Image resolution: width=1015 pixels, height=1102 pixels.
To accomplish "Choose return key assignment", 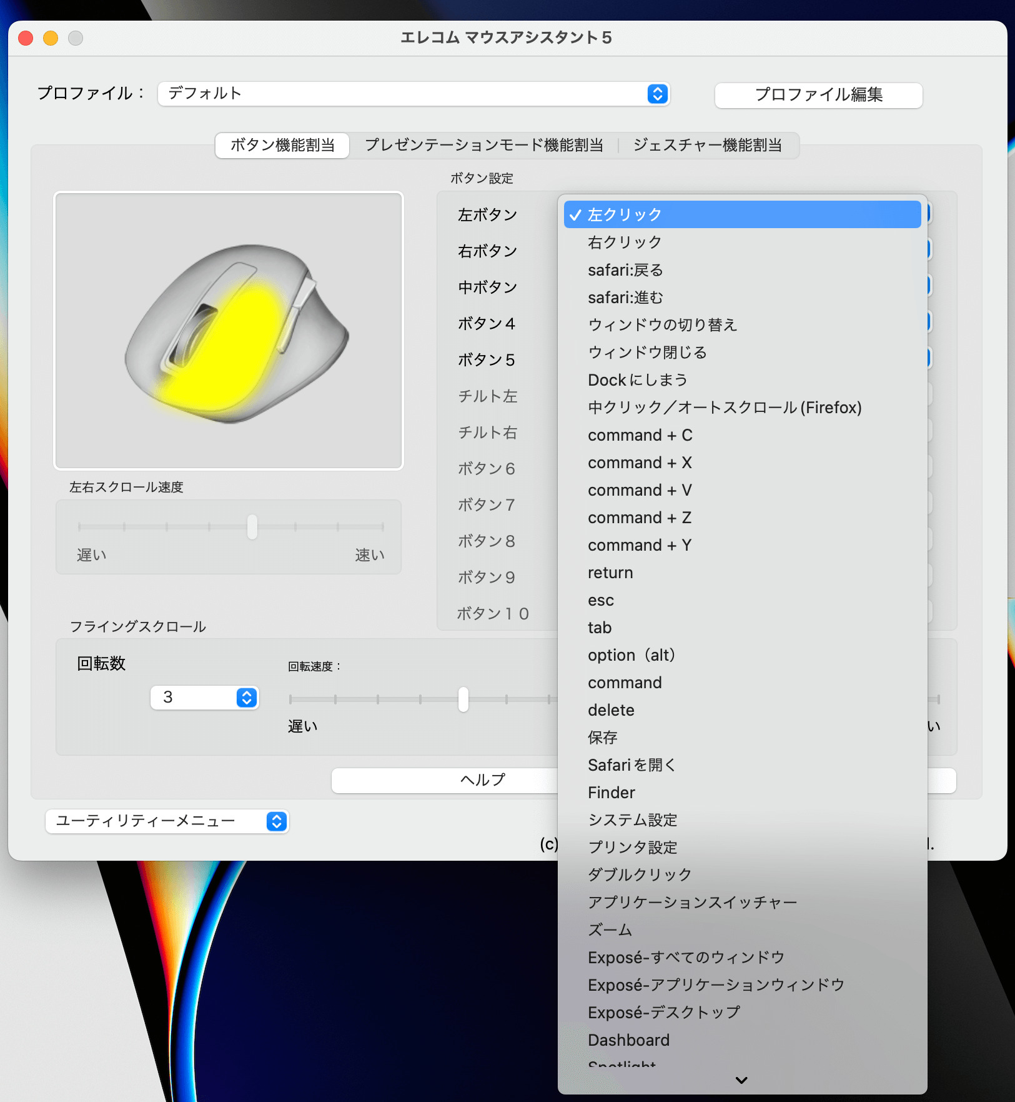I will 742,572.
